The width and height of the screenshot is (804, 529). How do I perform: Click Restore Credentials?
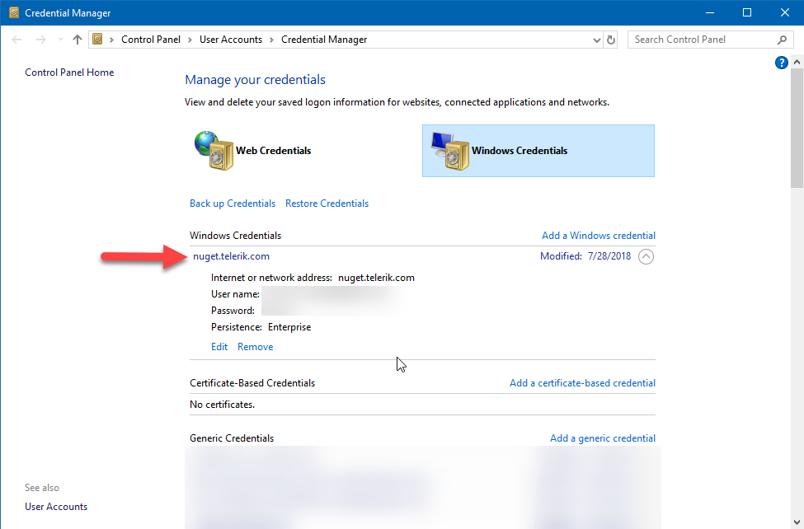click(x=327, y=203)
